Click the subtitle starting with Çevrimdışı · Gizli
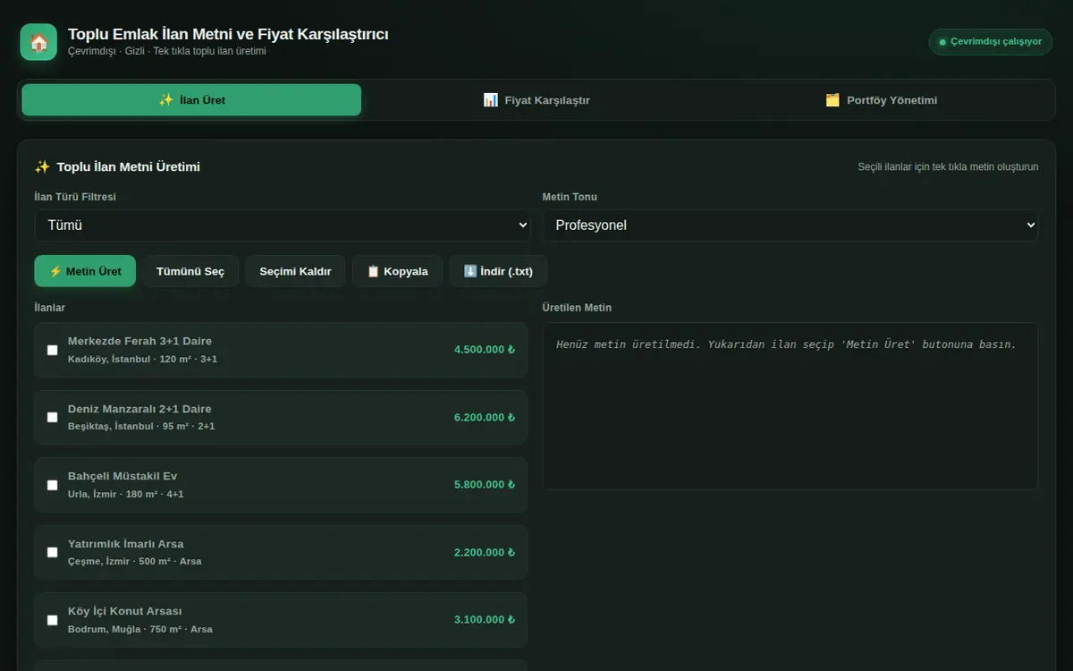The height and width of the screenshot is (671, 1073). coord(166,51)
